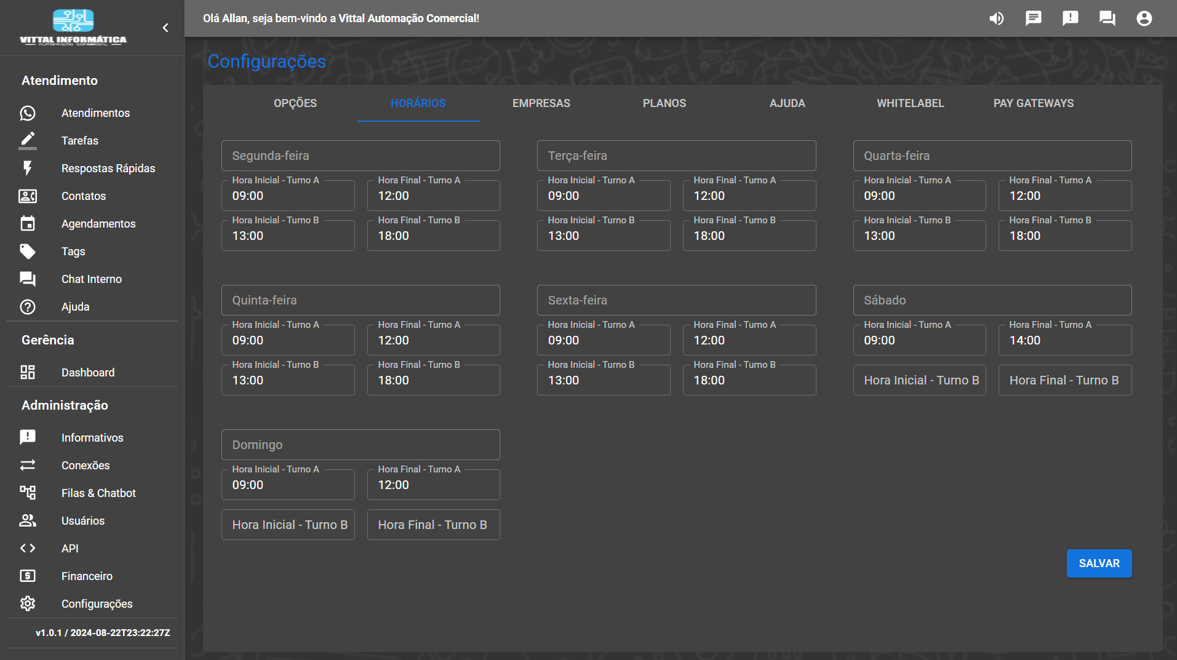Click the lightning icon beside Respostas Rápidas
The image size is (1177, 660).
pyautogui.click(x=28, y=169)
